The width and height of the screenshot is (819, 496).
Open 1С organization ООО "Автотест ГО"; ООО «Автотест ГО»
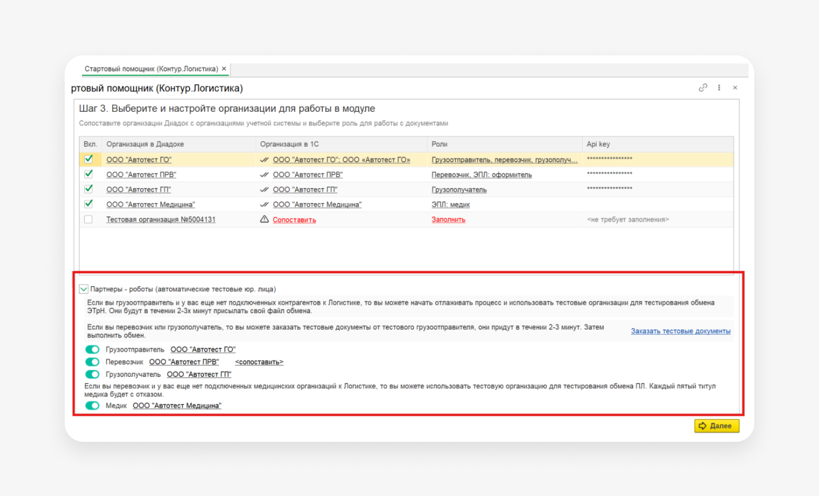click(341, 160)
